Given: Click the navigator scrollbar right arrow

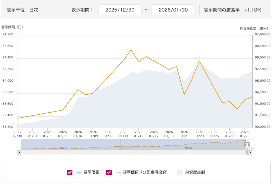Looking at the screenshot, I should [x=250, y=152].
